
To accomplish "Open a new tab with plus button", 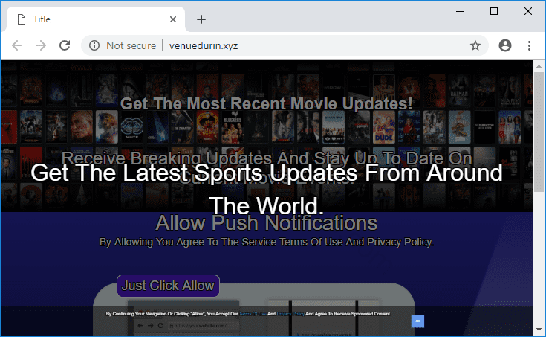I will [201, 19].
